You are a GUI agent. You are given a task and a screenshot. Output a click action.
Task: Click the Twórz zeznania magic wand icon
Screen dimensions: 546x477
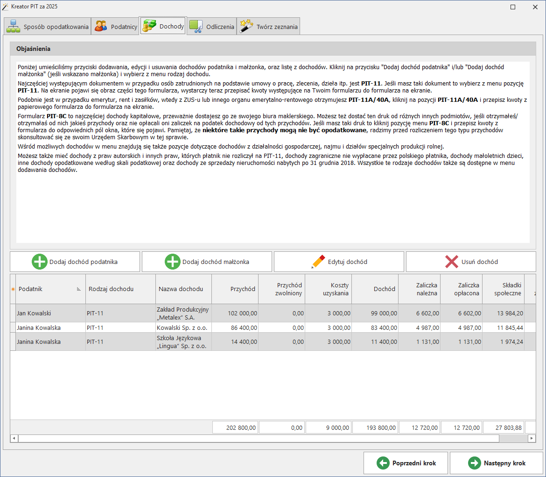coord(246,27)
